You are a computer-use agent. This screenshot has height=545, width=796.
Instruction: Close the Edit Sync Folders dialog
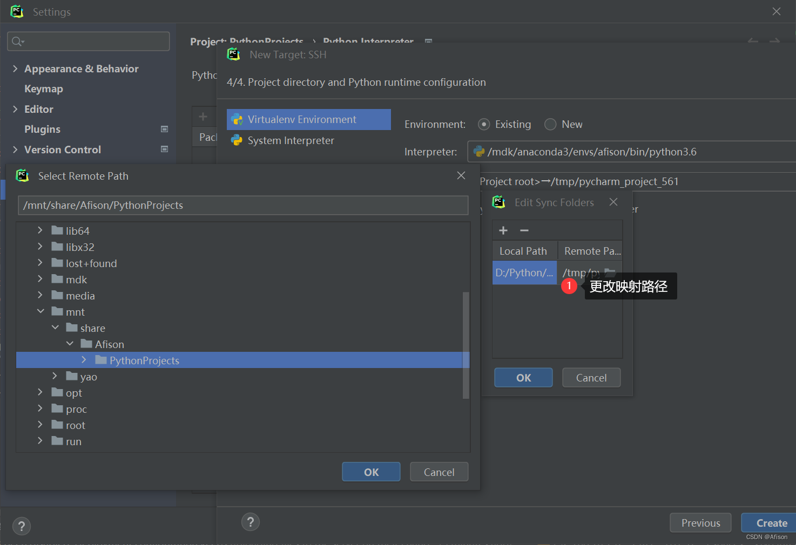(613, 202)
